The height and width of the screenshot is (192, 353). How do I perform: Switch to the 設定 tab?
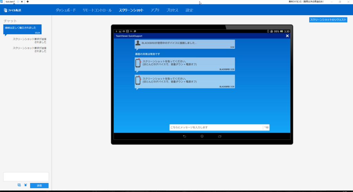(x=189, y=10)
